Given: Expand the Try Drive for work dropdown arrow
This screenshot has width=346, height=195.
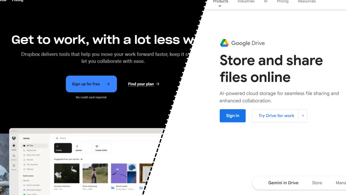Looking at the screenshot, I should click(x=303, y=116).
